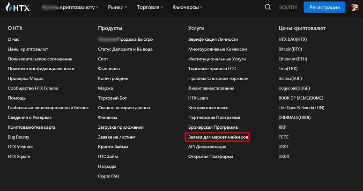
Task: Open the USDD price link
Action: [284, 156]
